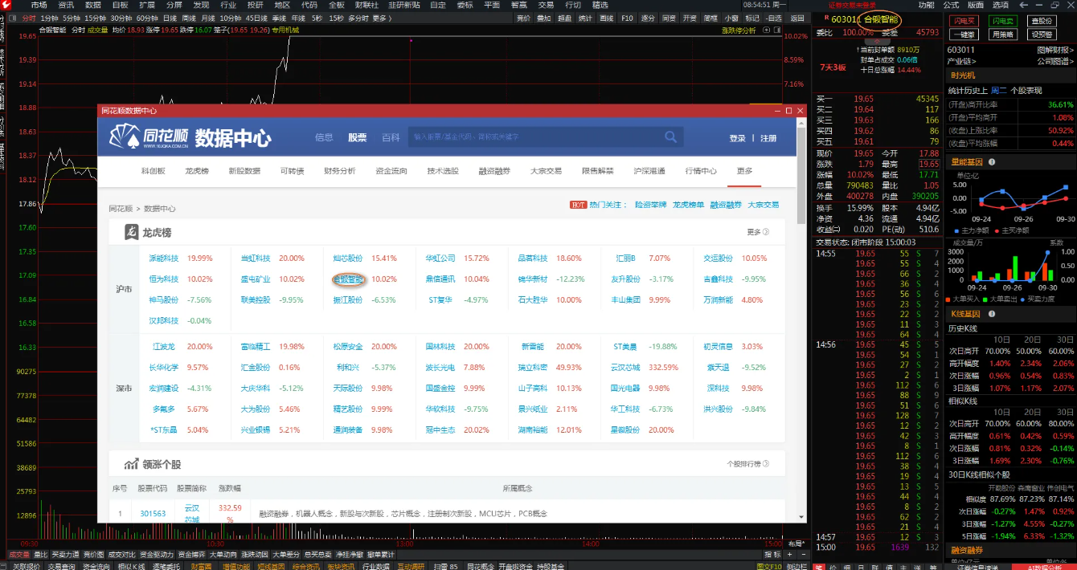1077x570 pixels.
Task: Select 20日 in the 相似K线 panel
Action: [1031, 413]
